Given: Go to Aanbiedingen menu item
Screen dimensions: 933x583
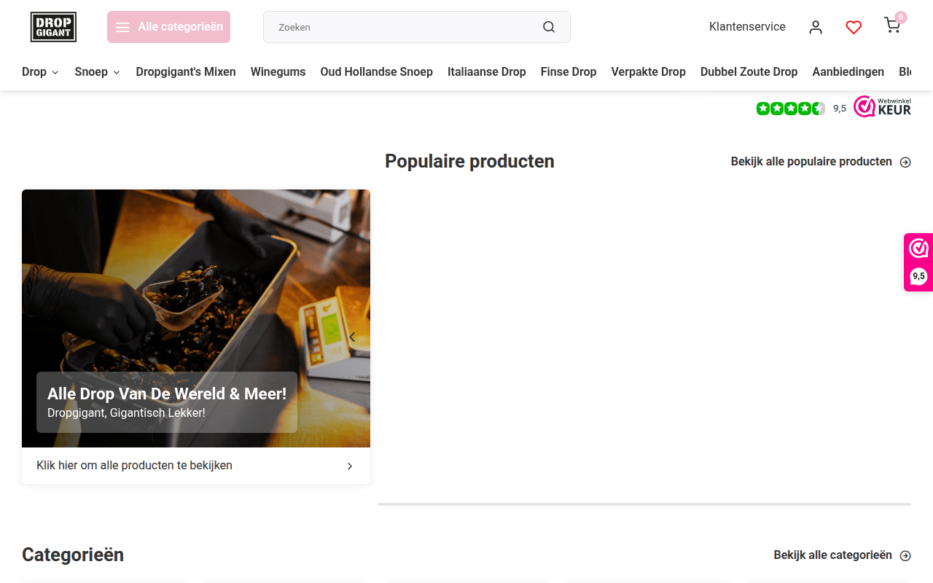Looking at the screenshot, I should 848,71.
